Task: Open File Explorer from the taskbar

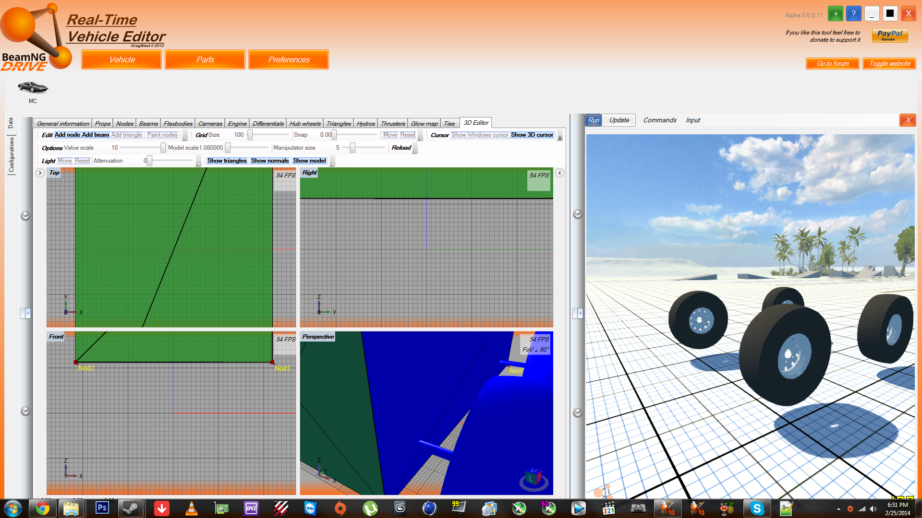Action: 71,508
